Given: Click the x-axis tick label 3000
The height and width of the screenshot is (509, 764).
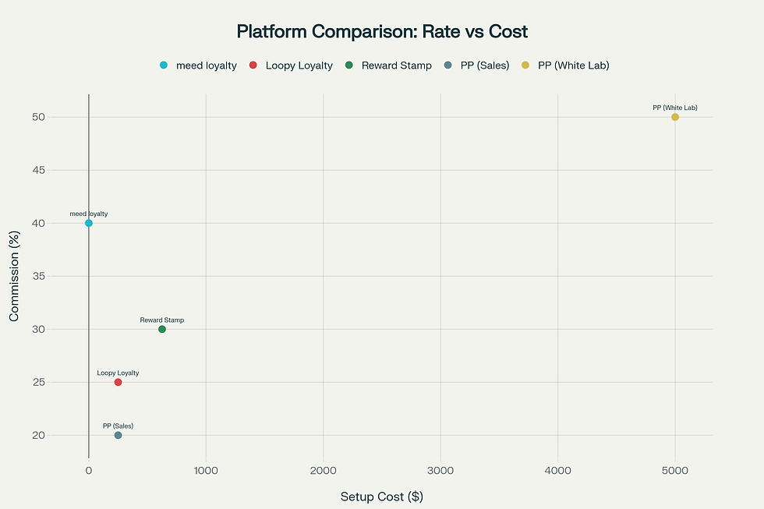Looking at the screenshot, I should (x=440, y=471).
